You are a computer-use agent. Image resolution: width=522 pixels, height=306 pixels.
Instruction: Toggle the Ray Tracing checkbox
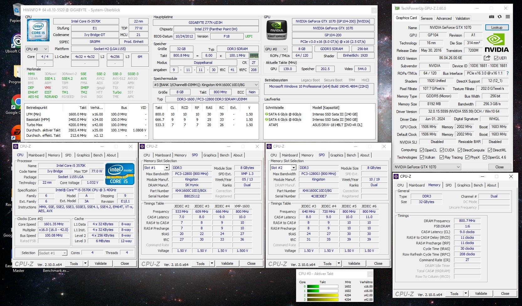[x=441, y=157]
